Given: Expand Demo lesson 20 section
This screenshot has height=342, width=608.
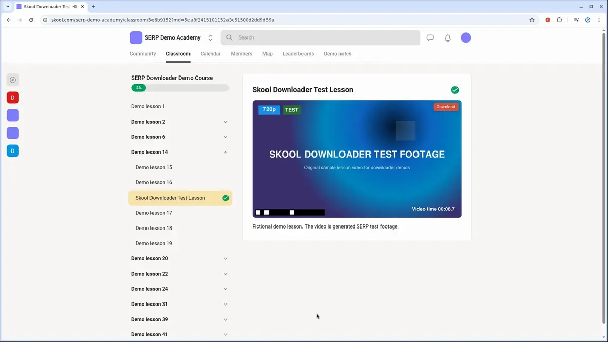Looking at the screenshot, I should pyautogui.click(x=226, y=258).
